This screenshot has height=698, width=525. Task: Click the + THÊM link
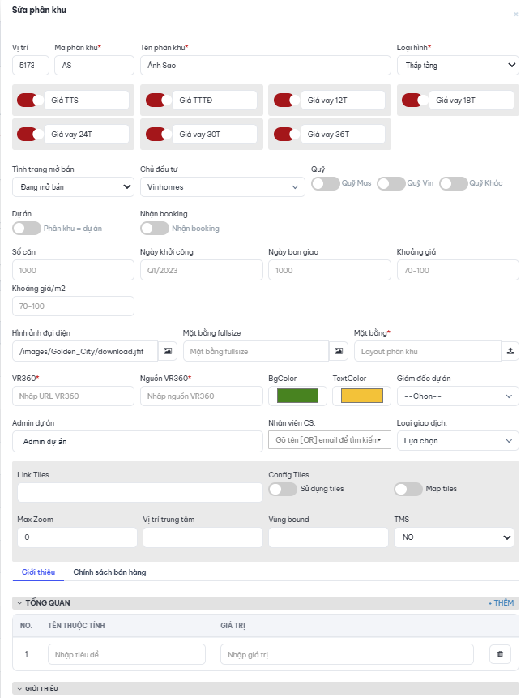coord(501,602)
